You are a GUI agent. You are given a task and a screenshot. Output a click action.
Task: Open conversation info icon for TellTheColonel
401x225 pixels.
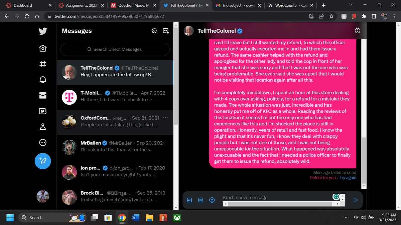[x=358, y=31]
